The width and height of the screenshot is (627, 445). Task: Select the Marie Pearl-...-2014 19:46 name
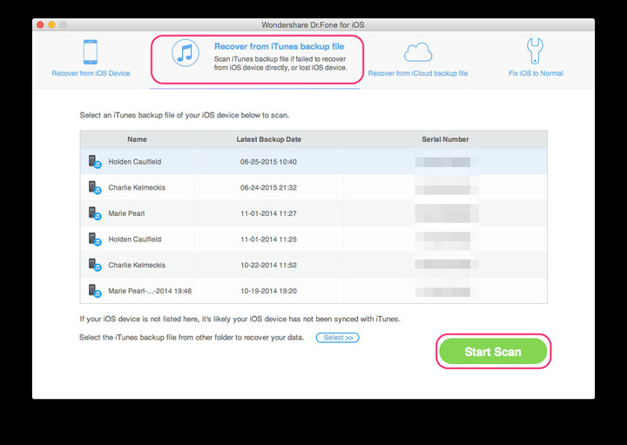pyautogui.click(x=150, y=291)
